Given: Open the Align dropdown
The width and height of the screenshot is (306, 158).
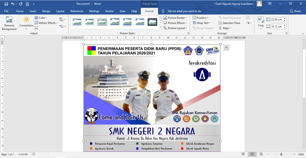Looking at the screenshot, I should pos(225,28).
